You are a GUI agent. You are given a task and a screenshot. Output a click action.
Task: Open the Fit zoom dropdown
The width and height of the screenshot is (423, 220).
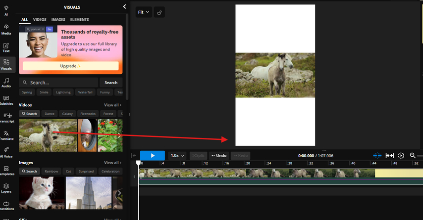tap(144, 12)
